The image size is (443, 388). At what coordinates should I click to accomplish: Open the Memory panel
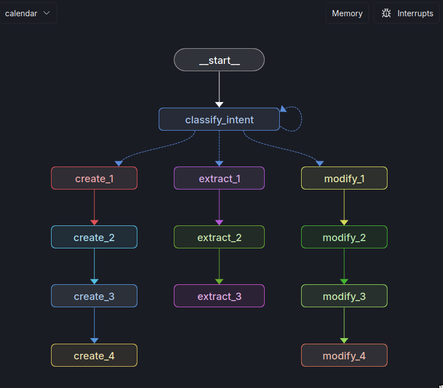[x=347, y=13]
